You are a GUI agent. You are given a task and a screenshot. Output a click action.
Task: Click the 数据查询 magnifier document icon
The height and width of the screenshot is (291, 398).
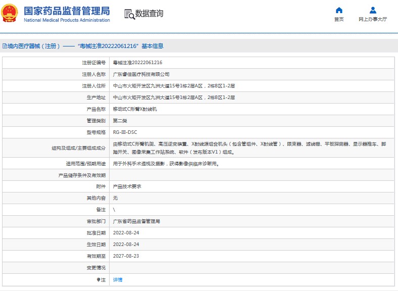pos(129,14)
